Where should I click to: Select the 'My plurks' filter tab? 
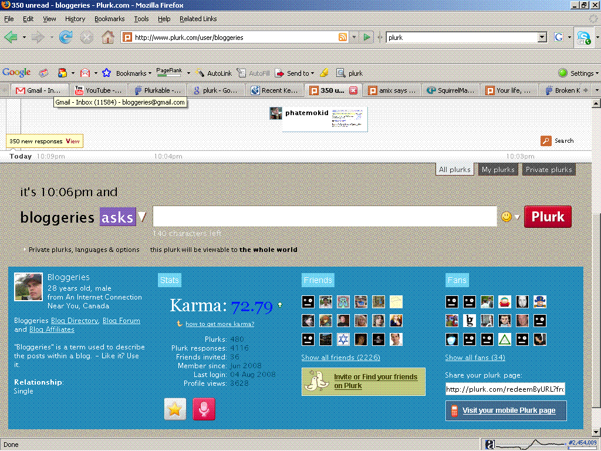498,170
